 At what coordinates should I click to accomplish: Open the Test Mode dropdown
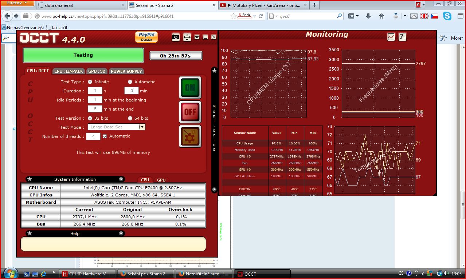pos(142,127)
